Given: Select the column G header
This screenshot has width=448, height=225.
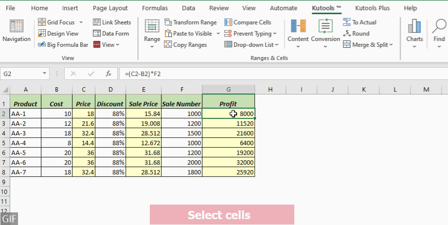Looking at the screenshot, I should [x=228, y=90].
